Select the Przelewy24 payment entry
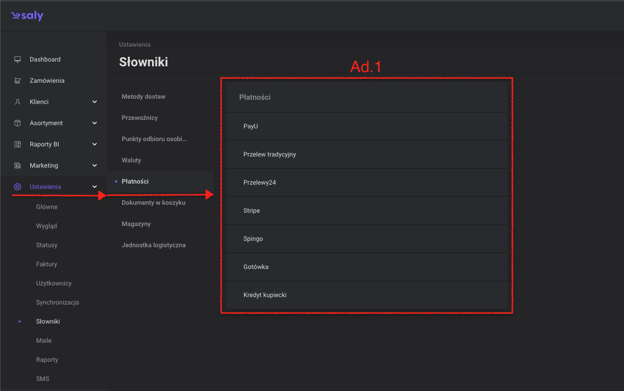Viewport: 624px width, 391px height. tap(367, 183)
